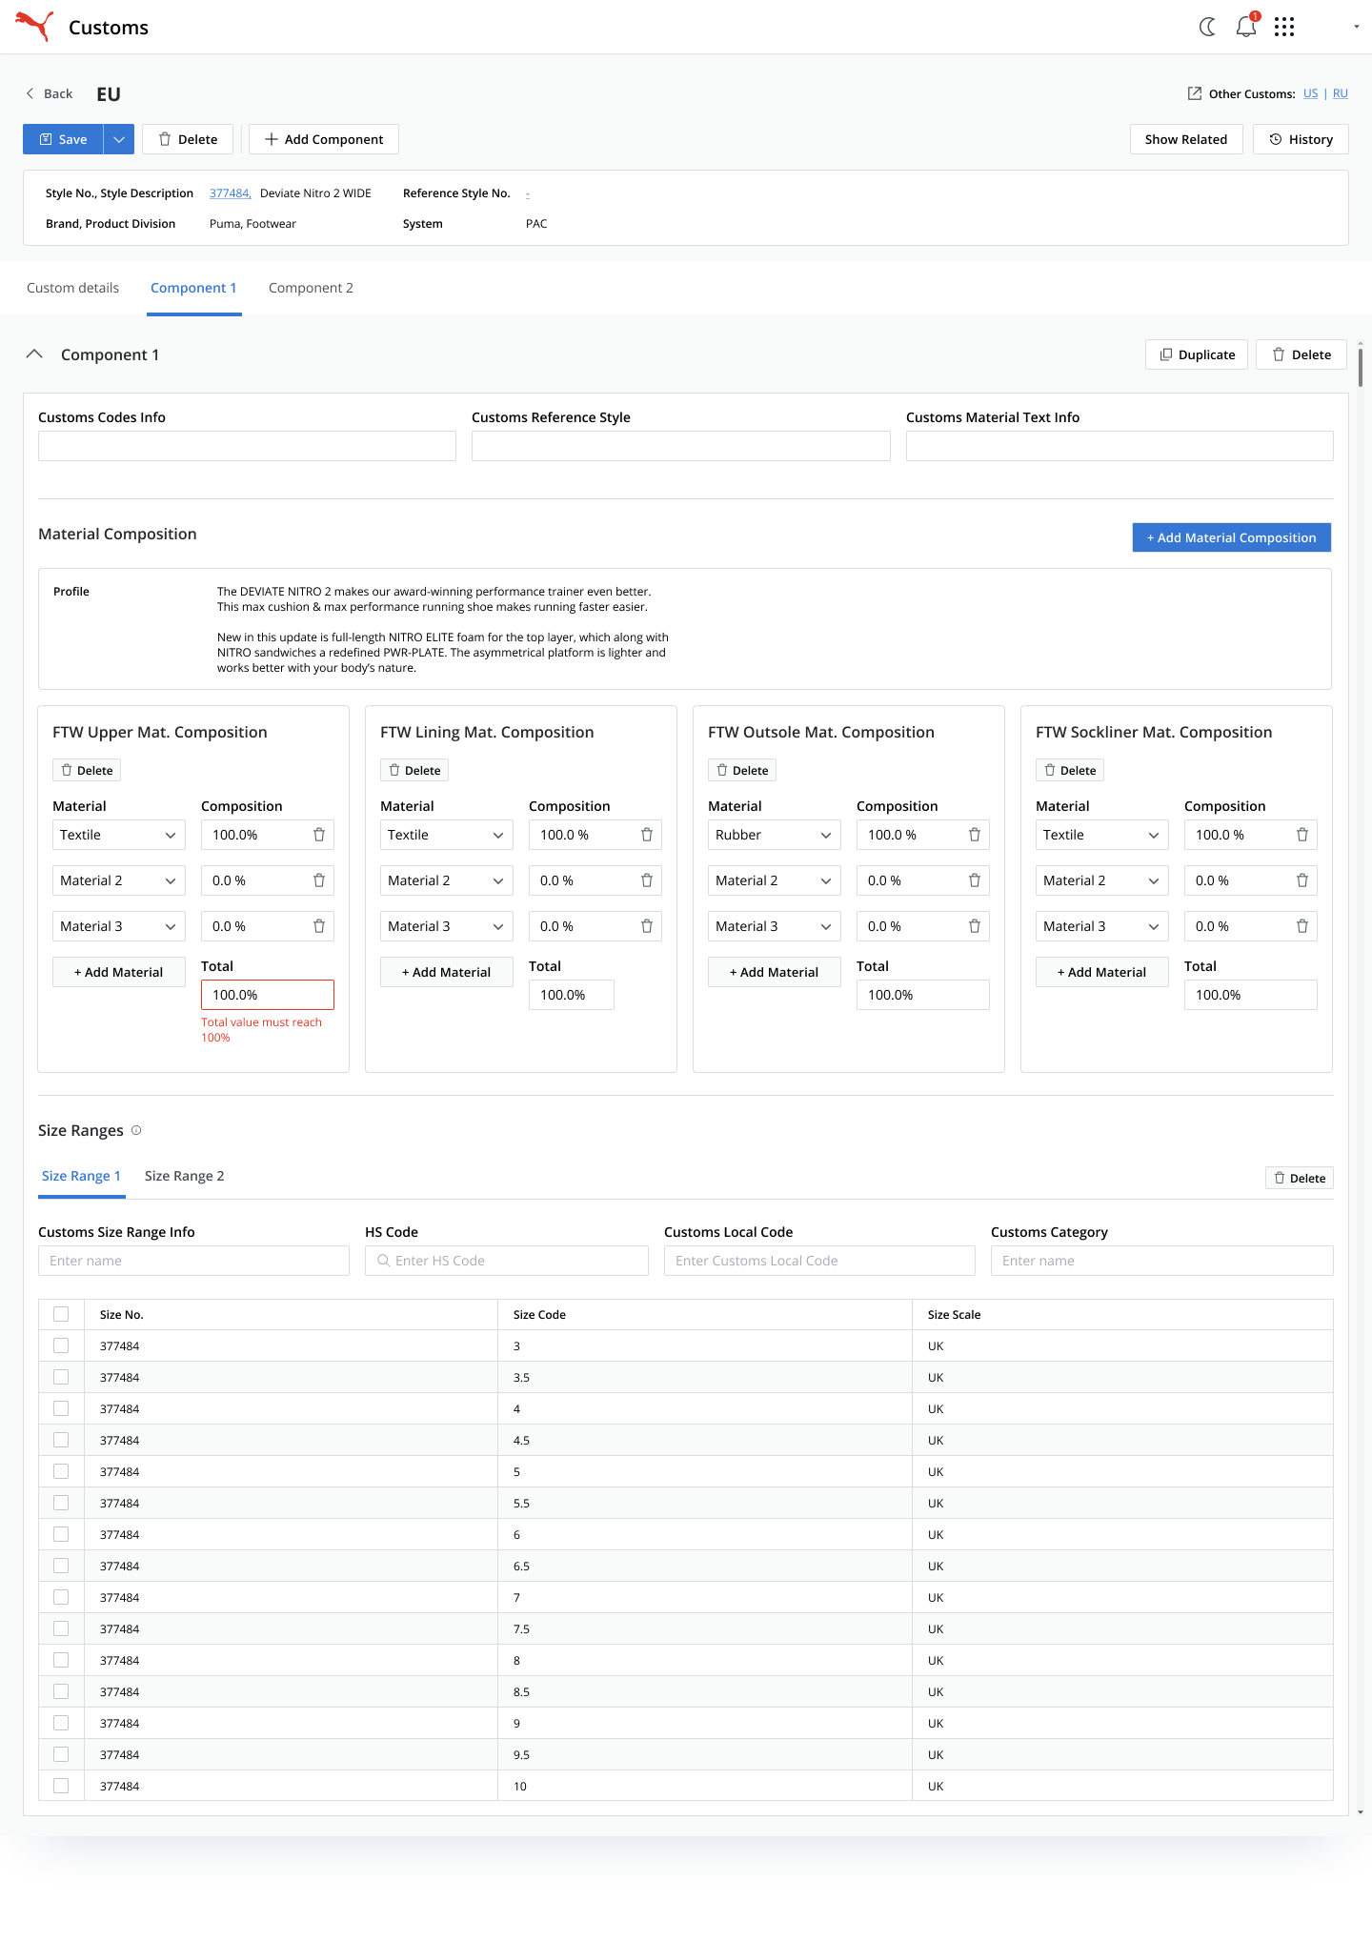Image resolution: width=1372 pixels, height=1941 pixels.
Task: Open notifications bell icon
Action: pos(1245,27)
